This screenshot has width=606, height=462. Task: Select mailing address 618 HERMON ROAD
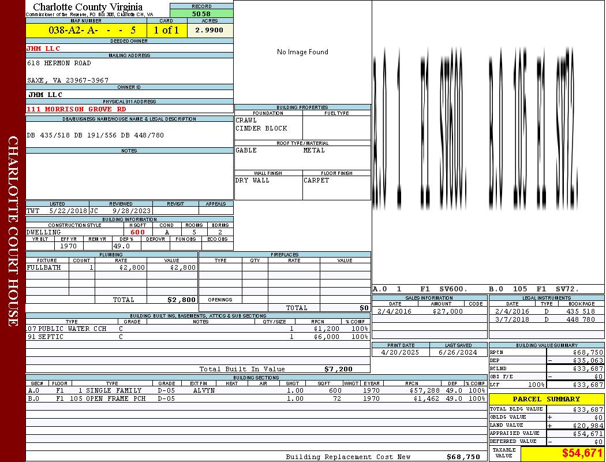click(59, 63)
